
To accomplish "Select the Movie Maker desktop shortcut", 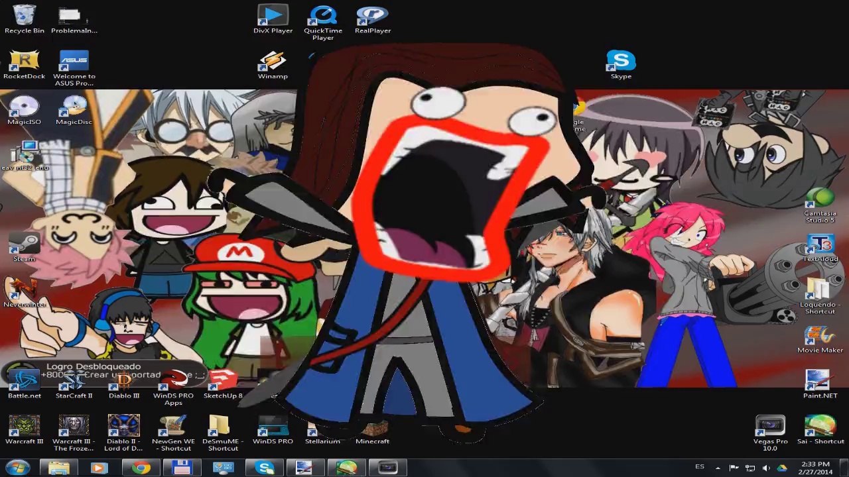I will pyautogui.click(x=820, y=339).
